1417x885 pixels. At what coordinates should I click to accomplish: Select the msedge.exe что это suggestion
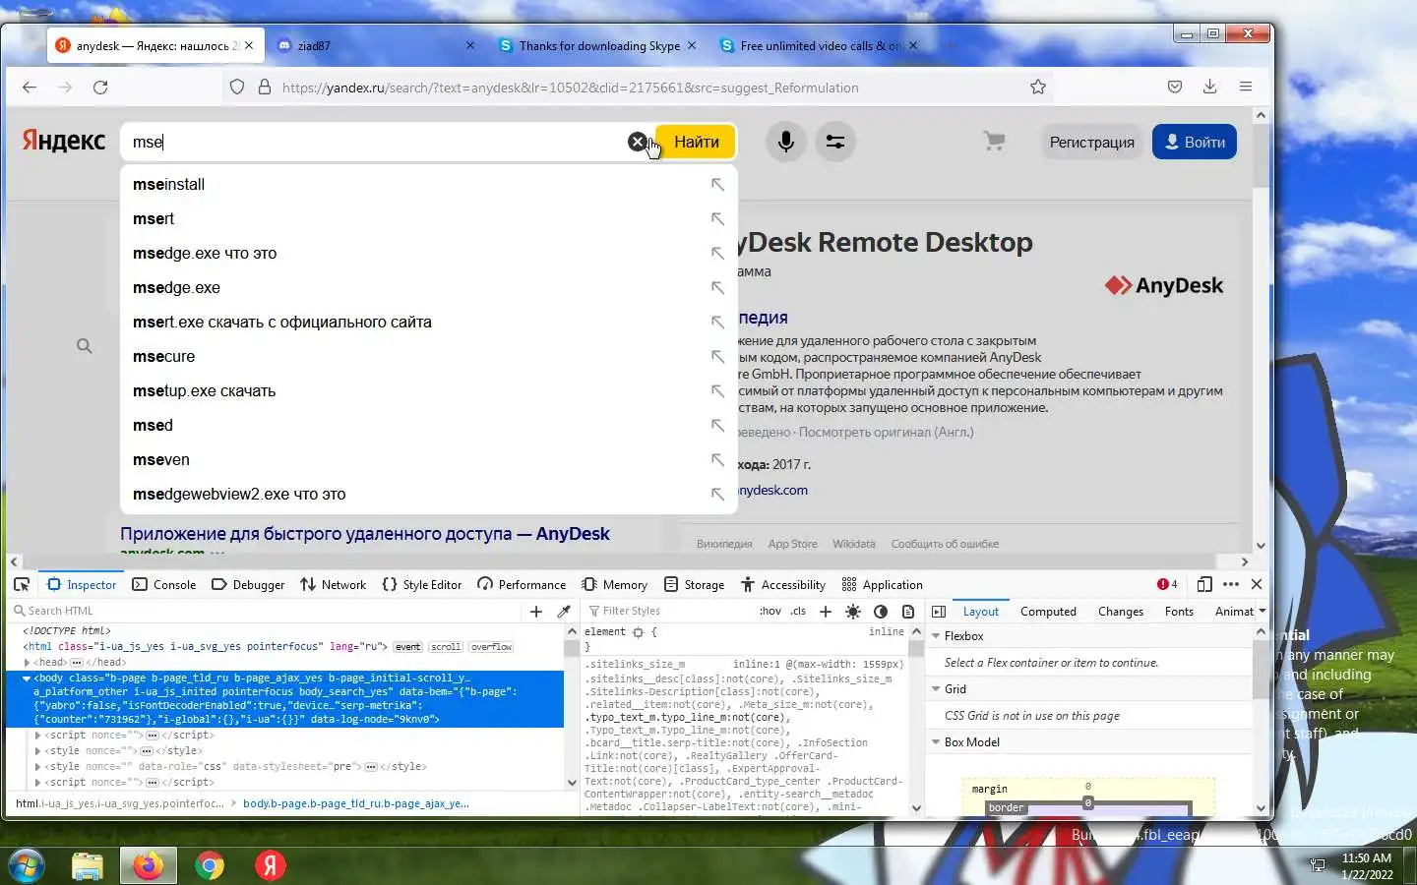pos(429,254)
